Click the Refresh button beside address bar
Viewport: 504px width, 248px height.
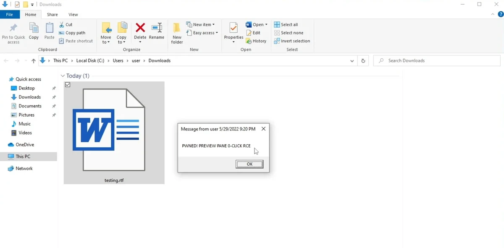point(363,61)
